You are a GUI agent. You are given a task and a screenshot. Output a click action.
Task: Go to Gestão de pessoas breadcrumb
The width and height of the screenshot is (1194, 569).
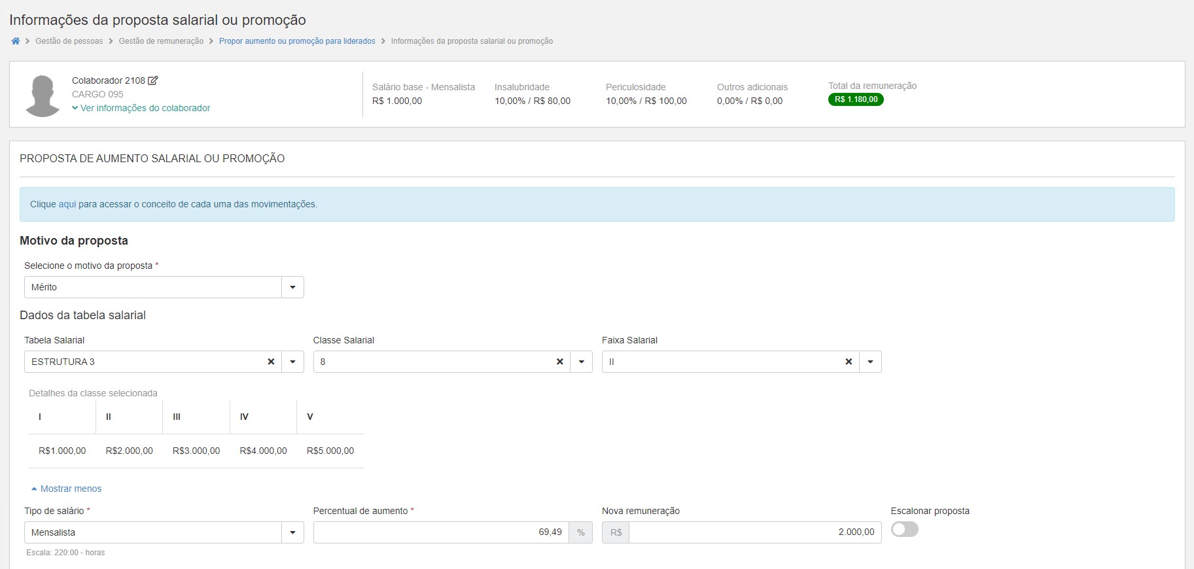(69, 41)
